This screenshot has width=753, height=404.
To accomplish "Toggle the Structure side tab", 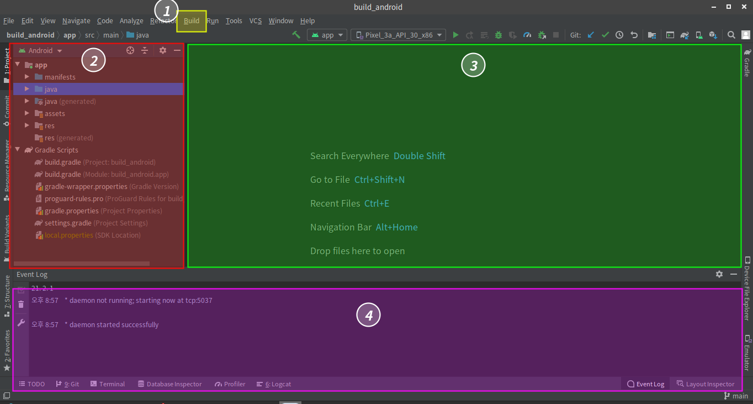I will (7, 296).
